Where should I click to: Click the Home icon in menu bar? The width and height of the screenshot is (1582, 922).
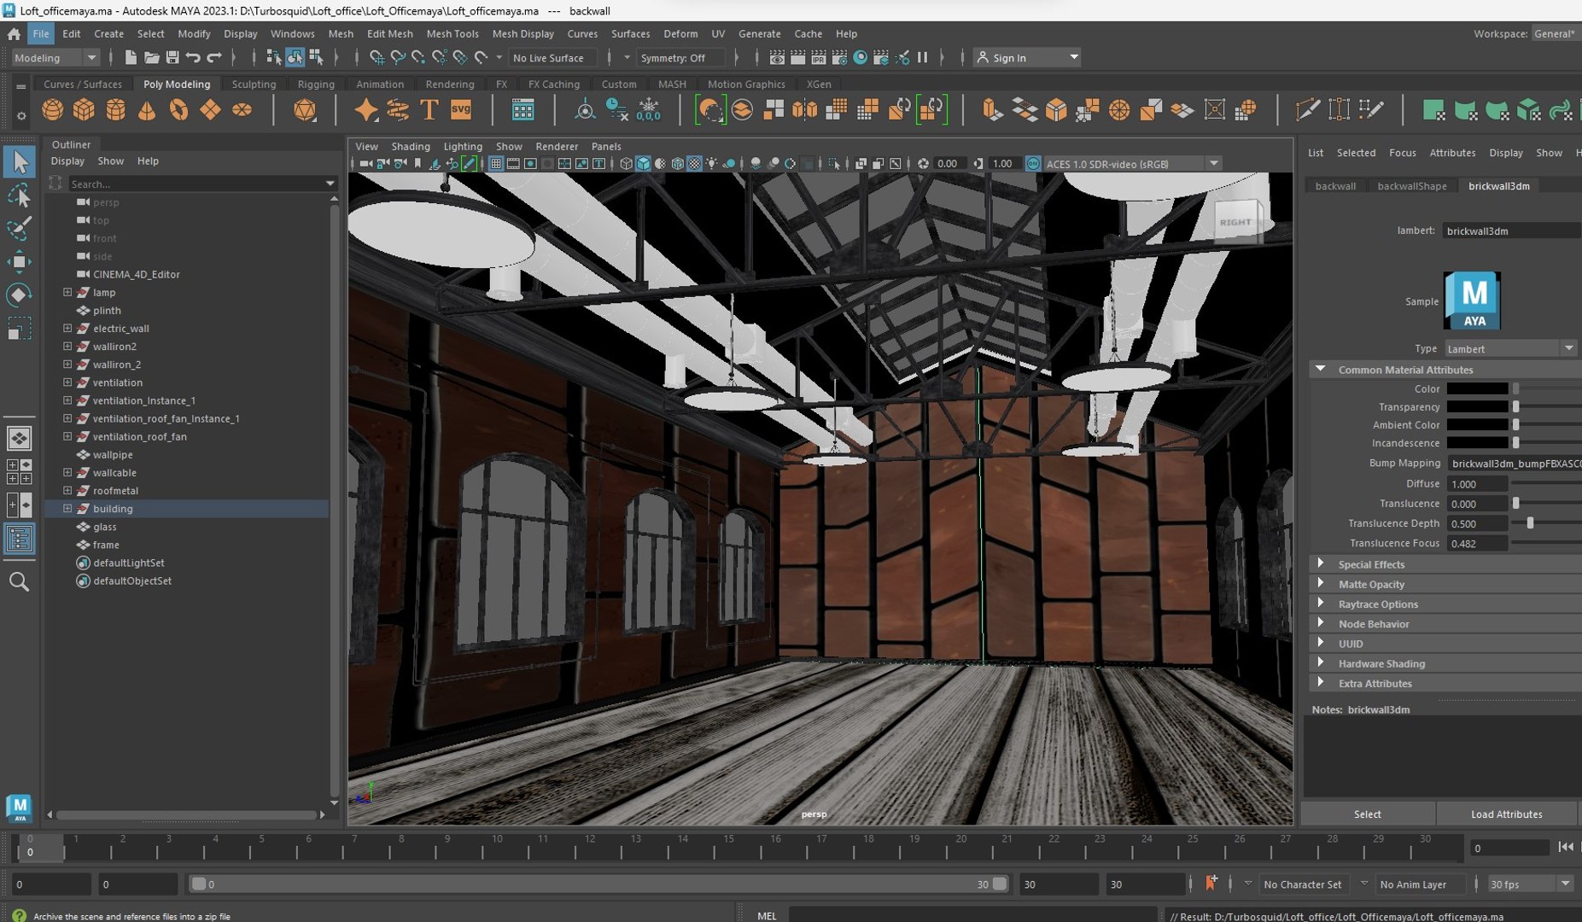pyautogui.click(x=14, y=34)
